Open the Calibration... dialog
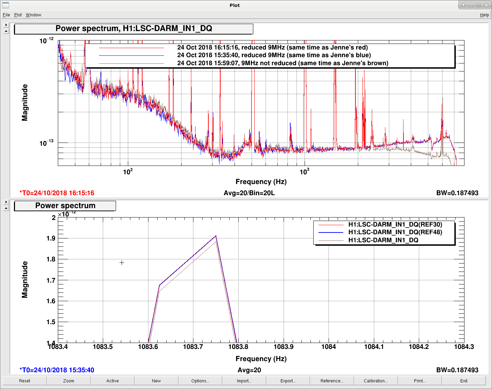492x389 pixels. pos(376,381)
